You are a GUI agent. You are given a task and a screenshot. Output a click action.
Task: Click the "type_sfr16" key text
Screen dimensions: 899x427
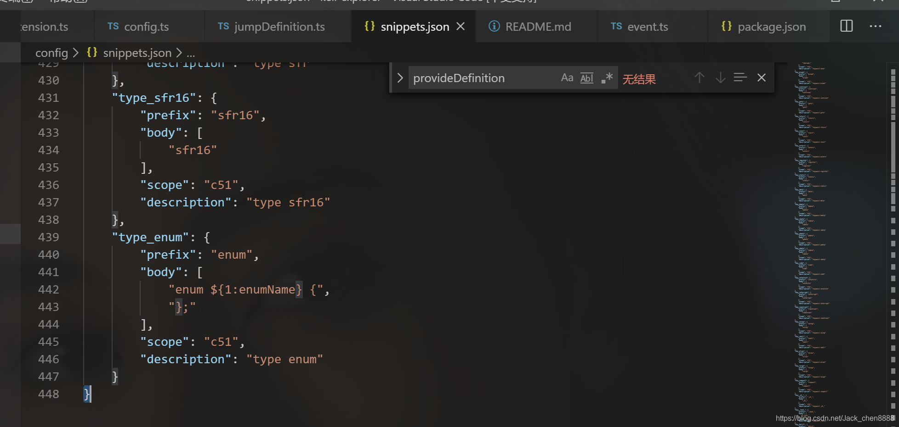pos(154,98)
